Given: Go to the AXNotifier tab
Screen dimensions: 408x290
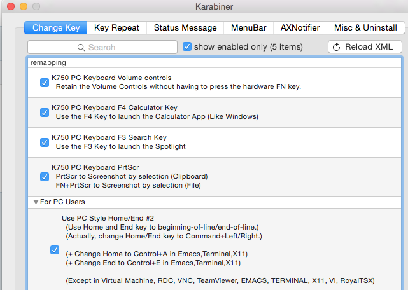Looking at the screenshot, I should pyautogui.click(x=300, y=27).
